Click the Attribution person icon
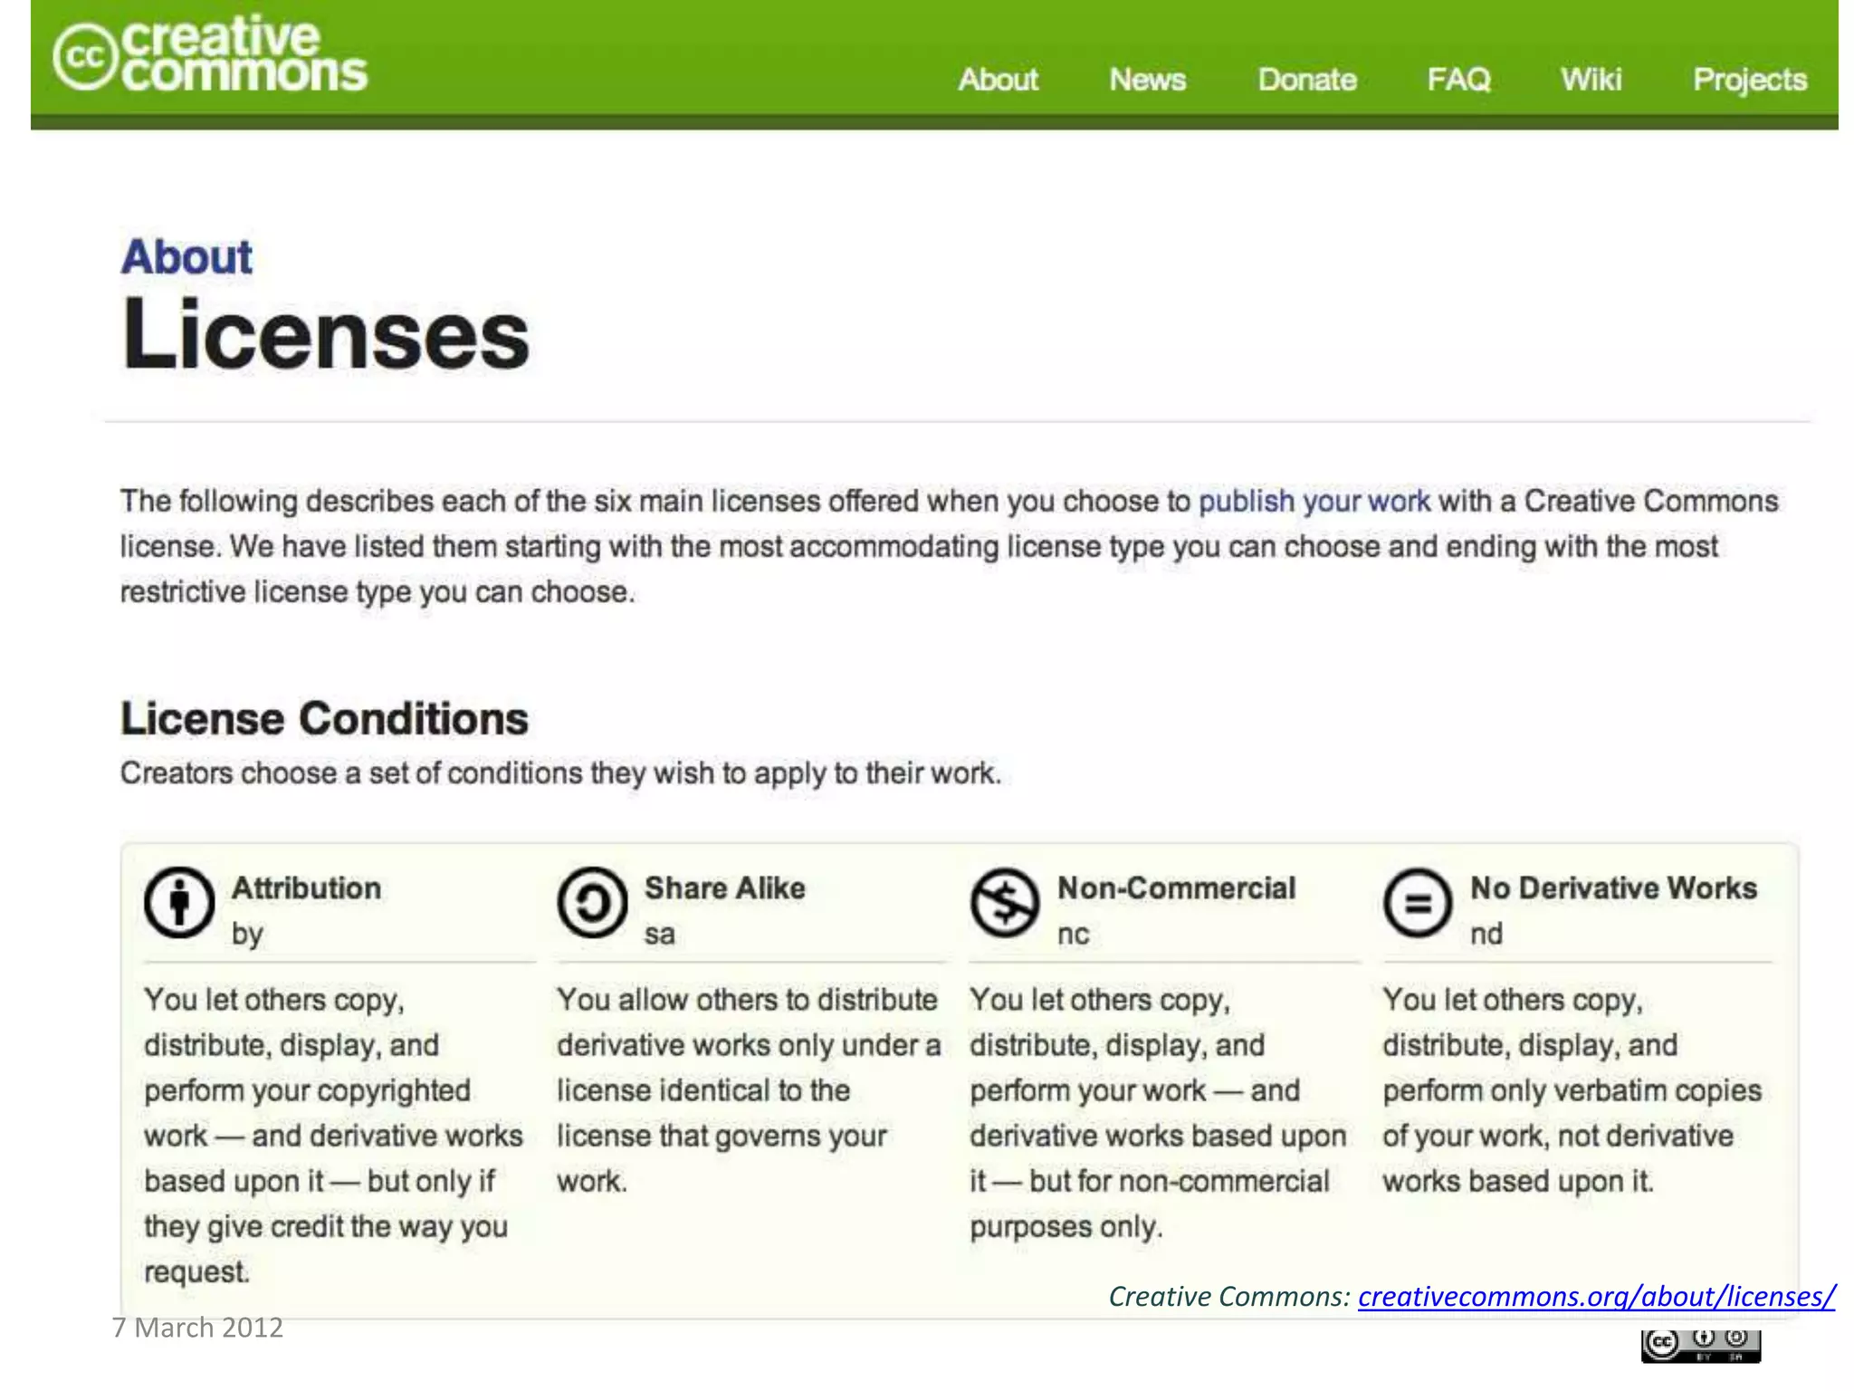The image size is (1854, 1391). [179, 903]
